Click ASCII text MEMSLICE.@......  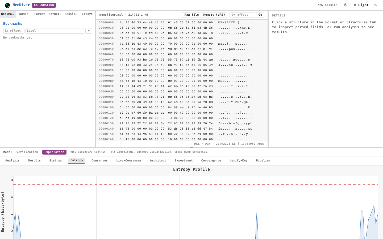coord(229,23)
